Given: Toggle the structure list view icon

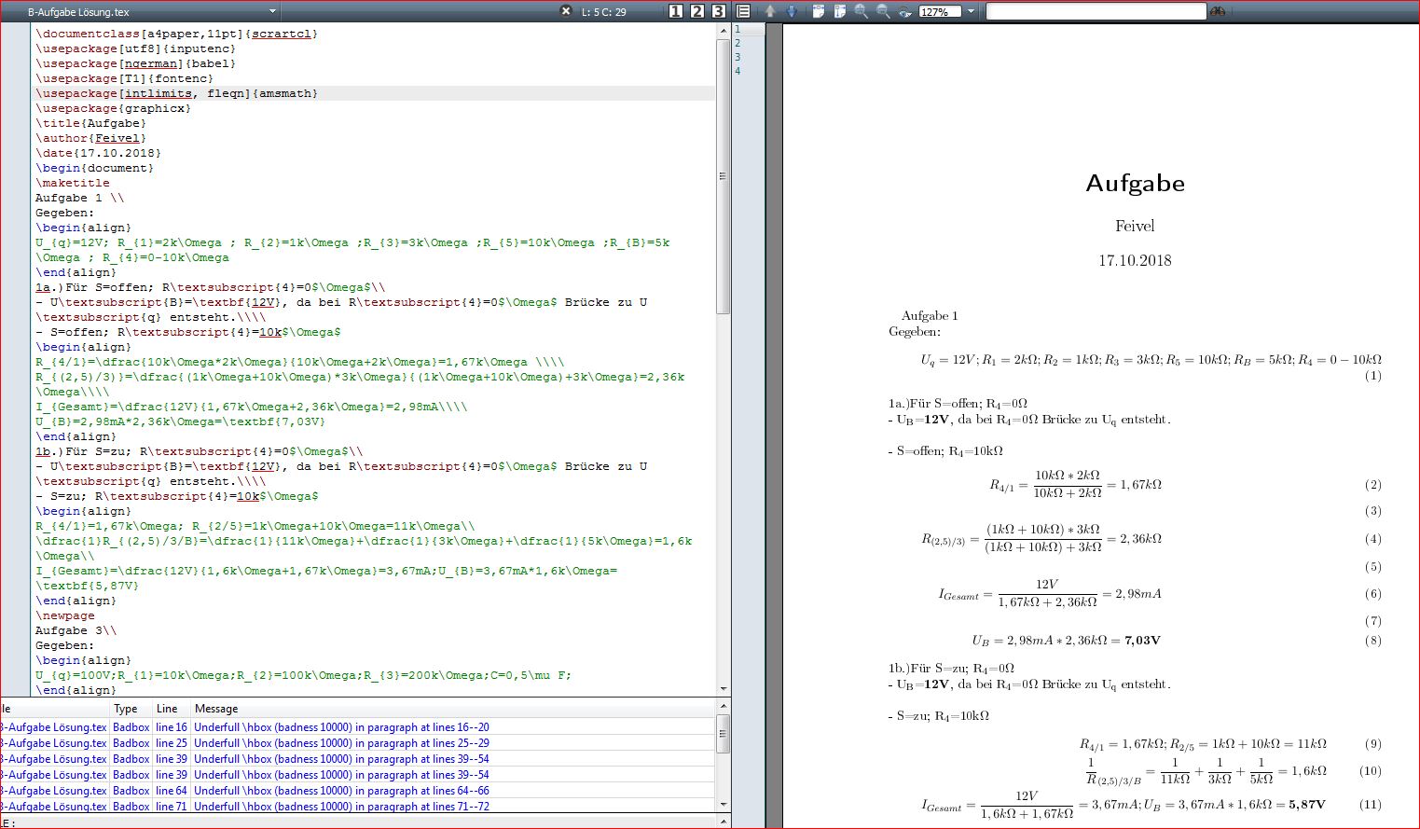Looking at the screenshot, I should pos(743,11).
